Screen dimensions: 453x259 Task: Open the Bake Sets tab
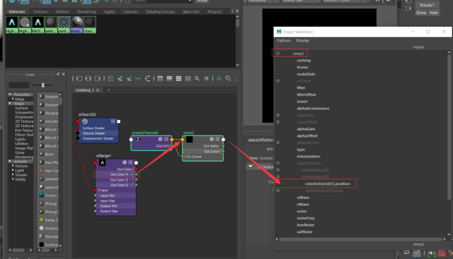(x=191, y=12)
